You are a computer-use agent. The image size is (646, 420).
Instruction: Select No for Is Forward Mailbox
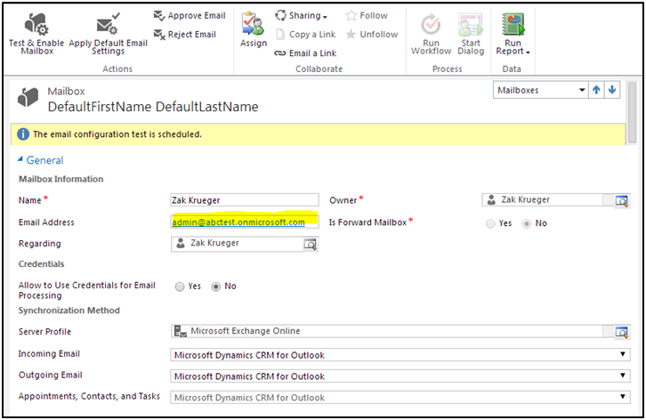click(527, 223)
